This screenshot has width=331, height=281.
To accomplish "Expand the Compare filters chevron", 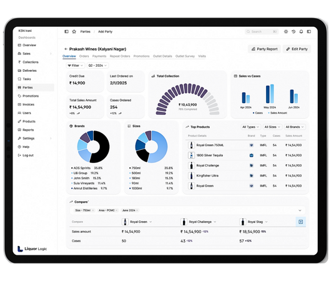I will pos(300,210).
